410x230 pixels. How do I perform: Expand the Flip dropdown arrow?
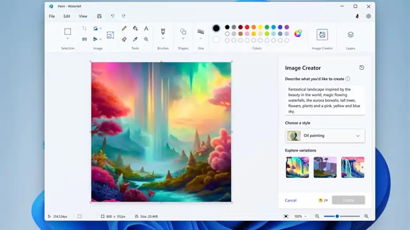[101, 39]
